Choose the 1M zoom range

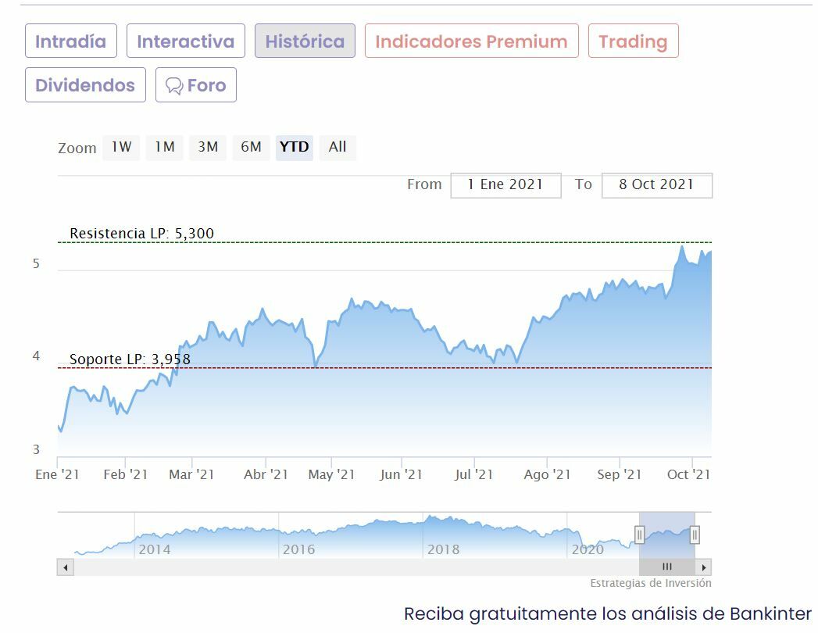(x=164, y=147)
